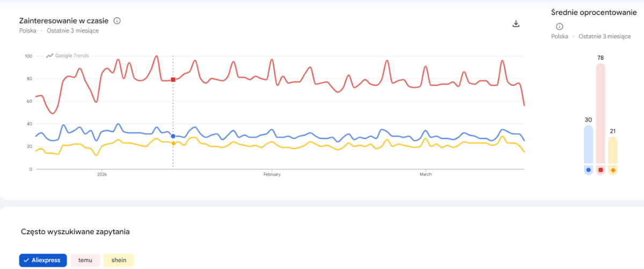This screenshot has width=644, height=269.
Task: Click the Google Trends logo on chart
Action: coord(68,56)
